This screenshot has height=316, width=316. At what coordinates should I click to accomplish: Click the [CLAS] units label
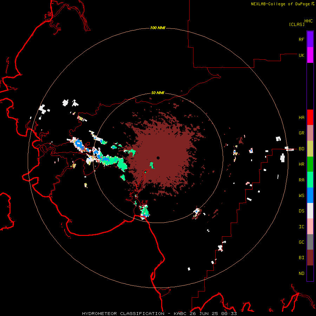coord(297,24)
